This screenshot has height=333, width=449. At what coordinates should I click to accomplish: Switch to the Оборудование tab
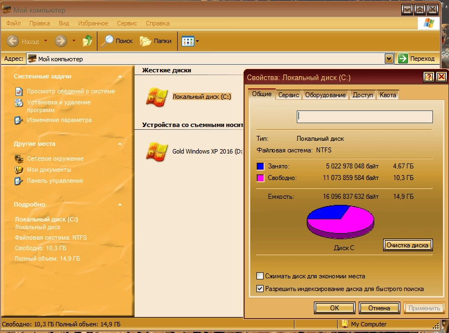coord(326,95)
